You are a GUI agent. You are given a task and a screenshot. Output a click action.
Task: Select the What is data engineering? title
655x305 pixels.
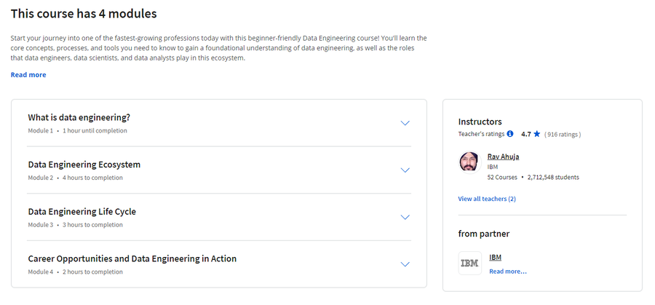(x=79, y=117)
